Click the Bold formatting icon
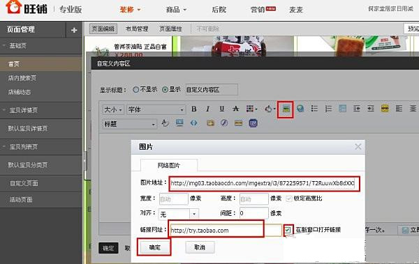This screenshot has height=264, width=419. [194, 109]
